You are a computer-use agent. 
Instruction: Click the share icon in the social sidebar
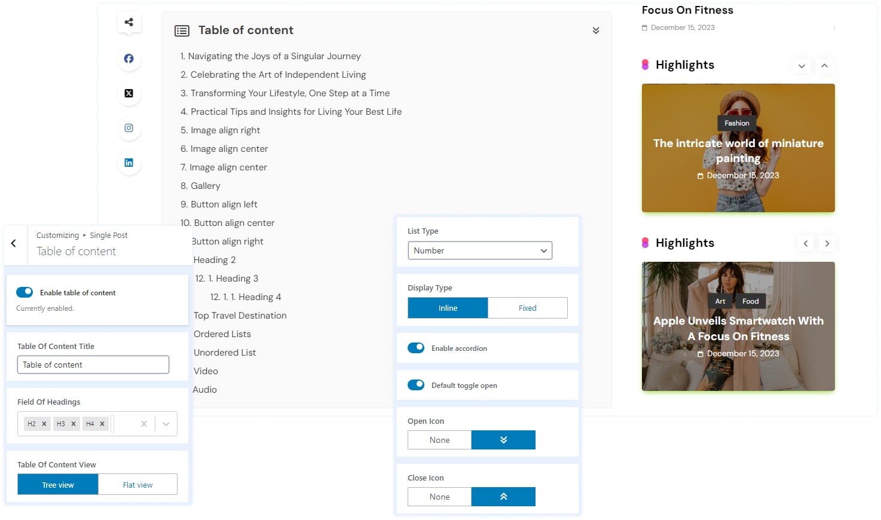coord(129,23)
